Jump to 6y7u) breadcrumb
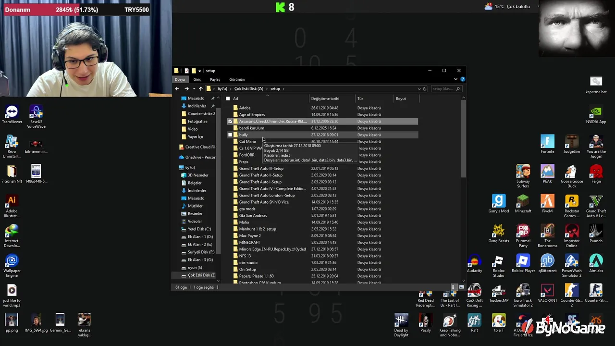The width and height of the screenshot is (615, 346). [222, 89]
